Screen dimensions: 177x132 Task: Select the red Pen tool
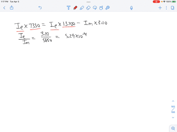click(x=75, y=8)
